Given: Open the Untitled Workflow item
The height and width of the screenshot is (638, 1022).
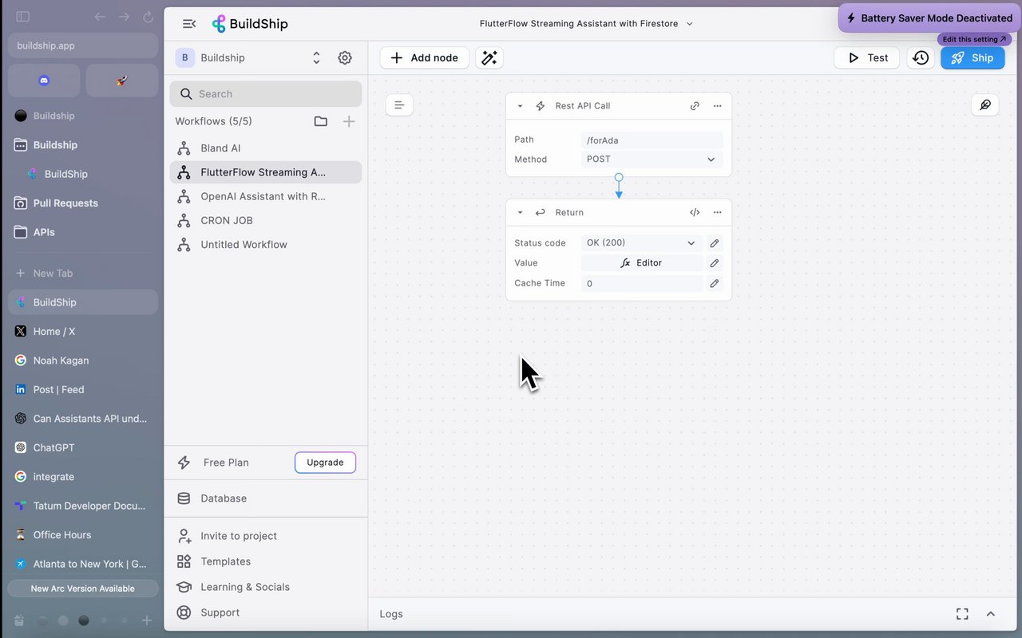Looking at the screenshot, I should pyautogui.click(x=266, y=245).
